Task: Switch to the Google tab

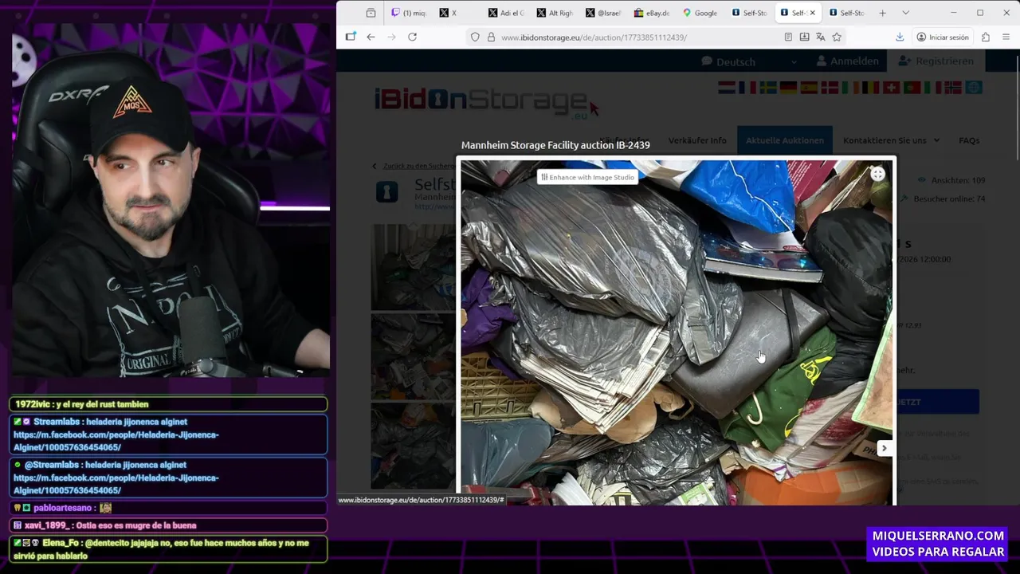Action: tap(700, 13)
